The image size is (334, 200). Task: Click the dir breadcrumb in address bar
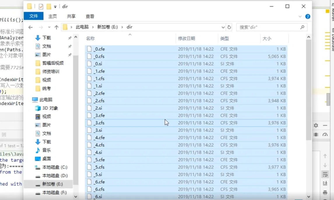[x=129, y=27]
